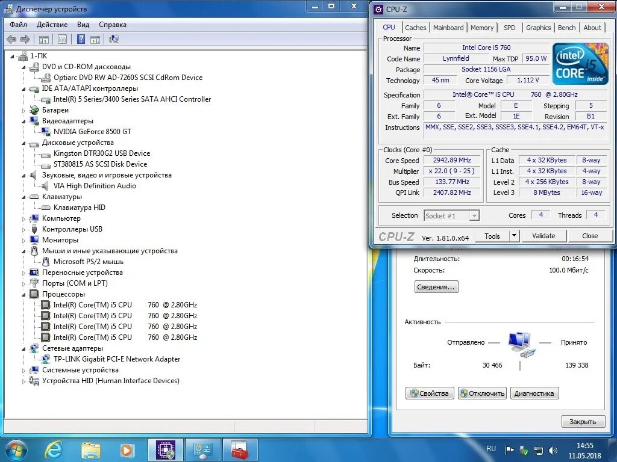The image size is (617, 462).
Task: Click the RU language indicator
Action: [x=491, y=449]
